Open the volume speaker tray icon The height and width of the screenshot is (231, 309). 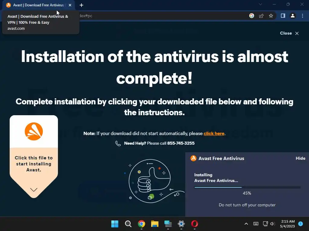[272, 224]
